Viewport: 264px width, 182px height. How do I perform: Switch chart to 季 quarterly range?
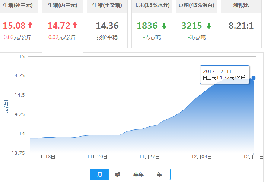tap(118, 174)
